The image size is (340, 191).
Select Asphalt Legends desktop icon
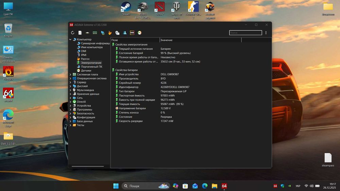210,11
